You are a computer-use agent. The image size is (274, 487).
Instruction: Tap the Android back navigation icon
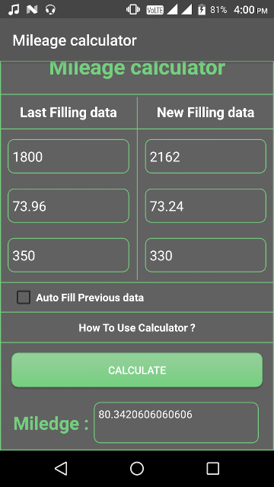point(61,468)
